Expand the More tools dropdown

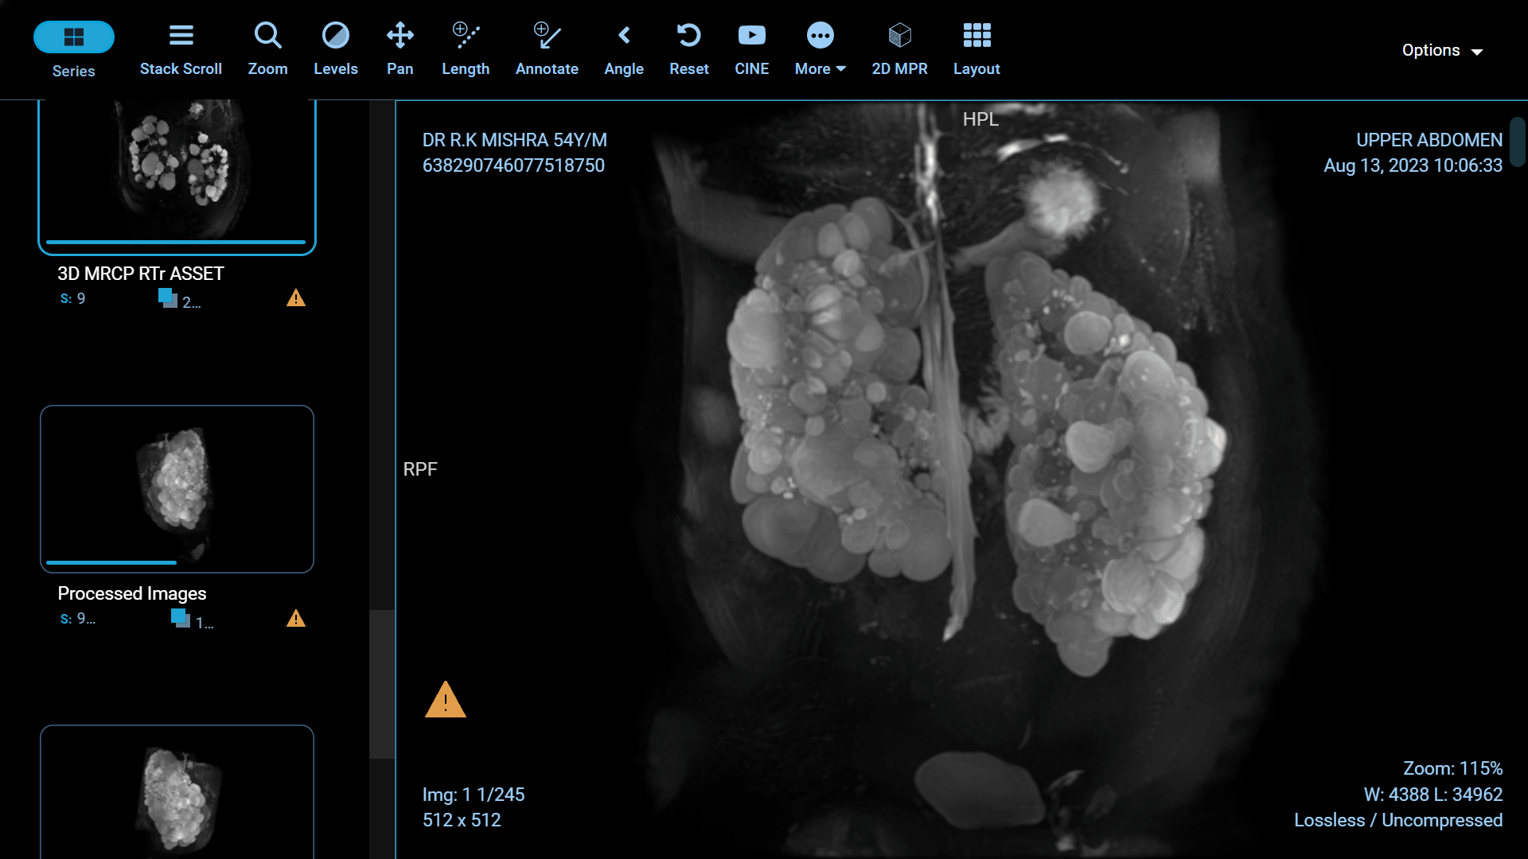820,48
